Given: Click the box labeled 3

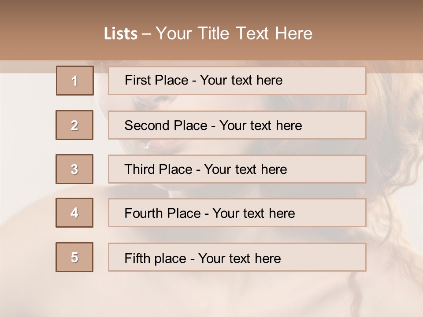Looking at the screenshot, I should pyautogui.click(x=74, y=169).
